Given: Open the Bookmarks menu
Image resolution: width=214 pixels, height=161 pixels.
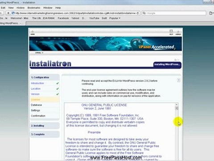Looking at the screenshot, I should (x=34, y=8).
